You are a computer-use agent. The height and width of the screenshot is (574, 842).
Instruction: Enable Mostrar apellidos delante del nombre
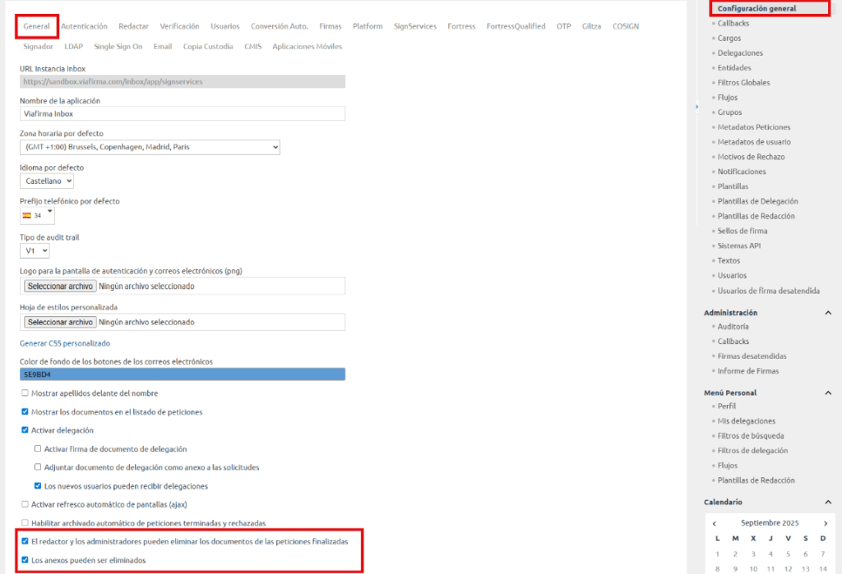[x=25, y=393]
